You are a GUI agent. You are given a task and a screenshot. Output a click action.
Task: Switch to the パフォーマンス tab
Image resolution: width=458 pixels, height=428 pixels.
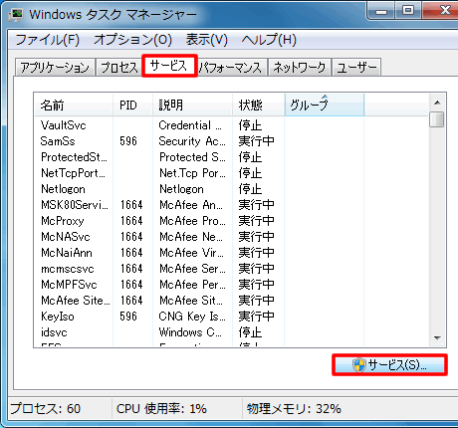(232, 68)
